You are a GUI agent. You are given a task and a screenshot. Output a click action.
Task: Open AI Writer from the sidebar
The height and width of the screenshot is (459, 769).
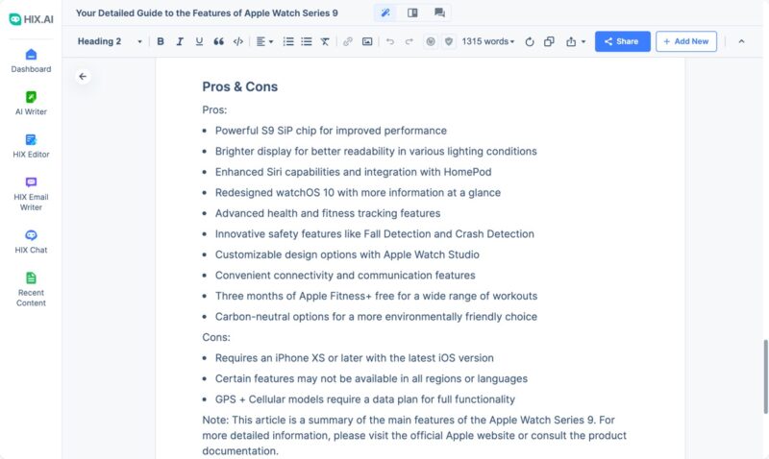click(31, 102)
